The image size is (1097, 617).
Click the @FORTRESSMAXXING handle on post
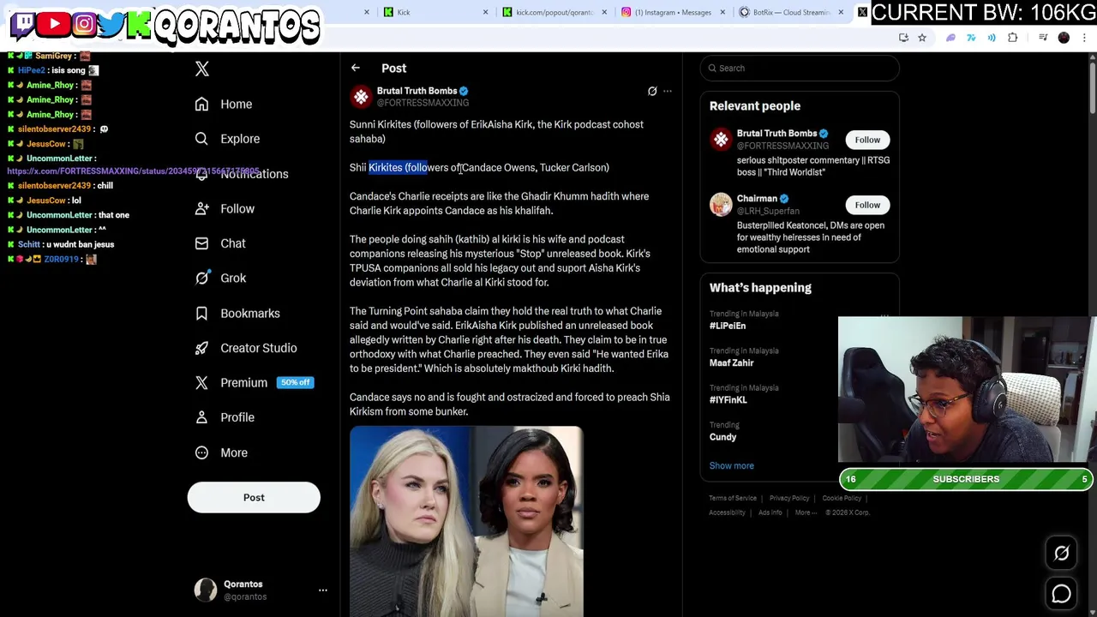[x=423, y=103]
